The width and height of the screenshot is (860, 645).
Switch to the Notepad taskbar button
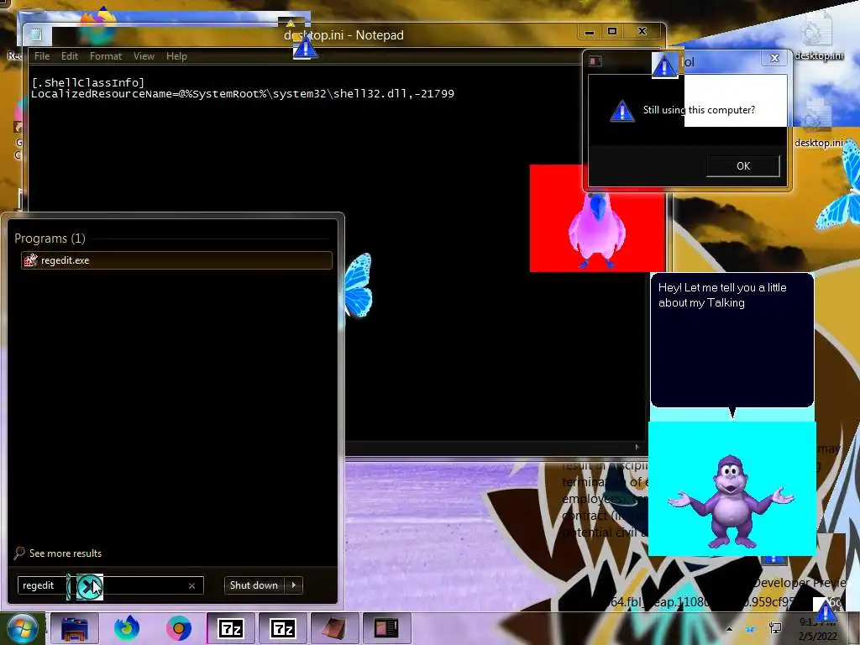tap(334, 628)
